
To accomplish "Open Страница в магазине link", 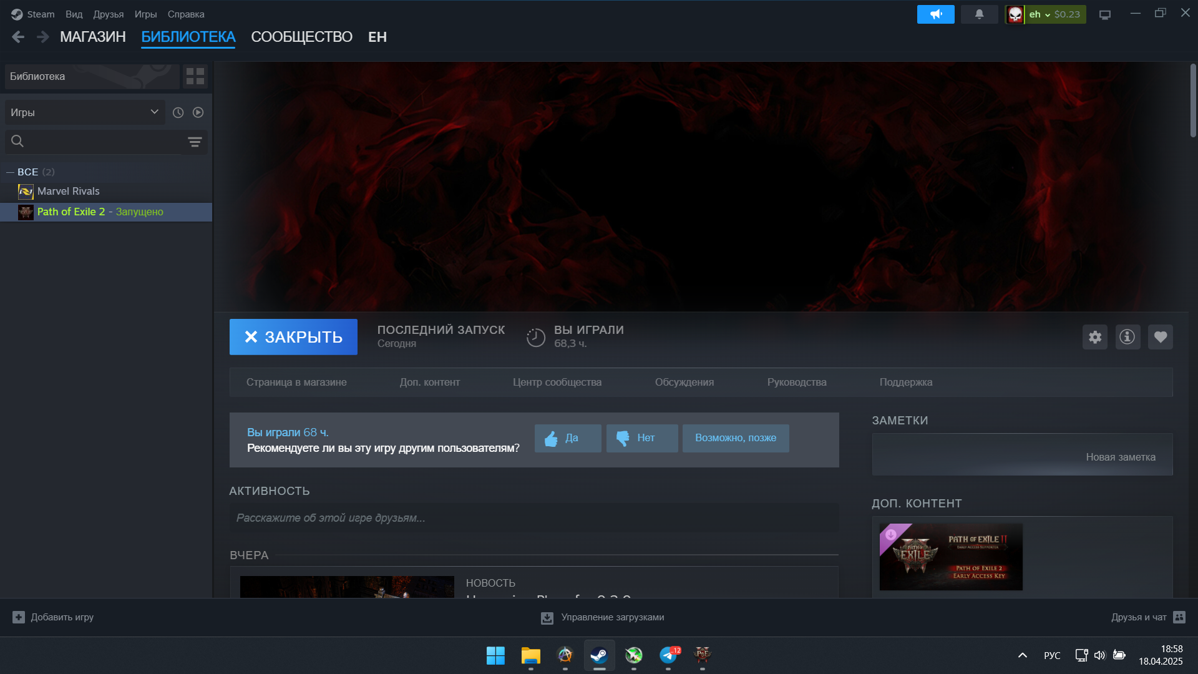I will (x=296, y=383).
